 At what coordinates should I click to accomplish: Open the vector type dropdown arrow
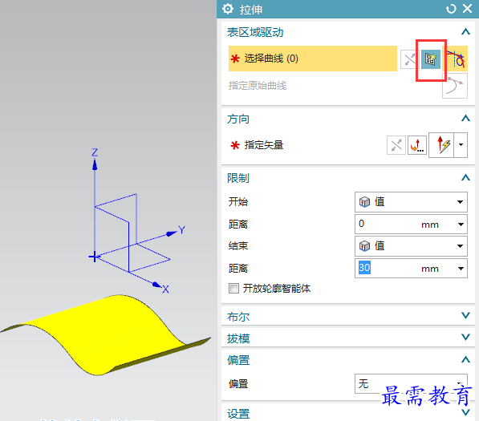click(x=461, y=145)
